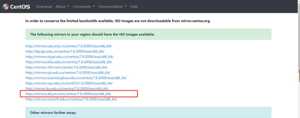The image size is (300, 118).
Task: Open the mirrors.ustc.edu.cn mirror link
Action: [x=69, y=46]
